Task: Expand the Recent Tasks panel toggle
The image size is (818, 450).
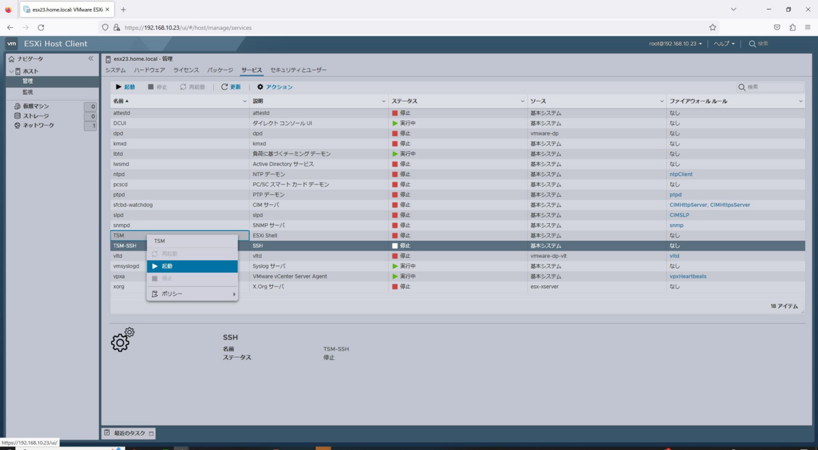Action: tap(151, 433)
